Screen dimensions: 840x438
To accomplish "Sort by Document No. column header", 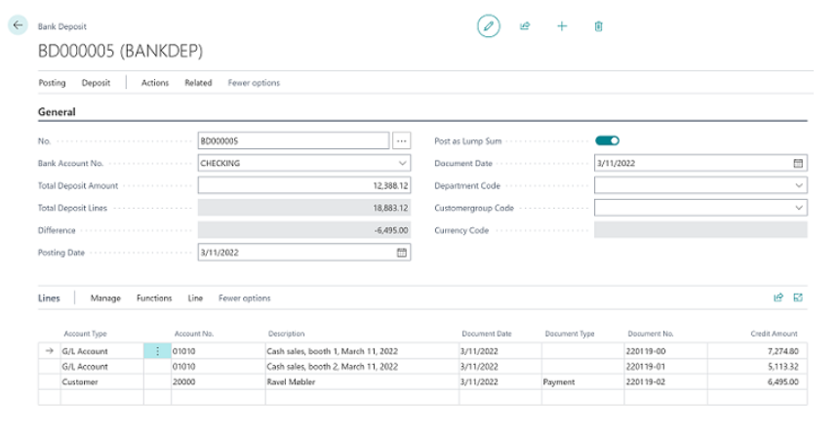I will [651, 334].
